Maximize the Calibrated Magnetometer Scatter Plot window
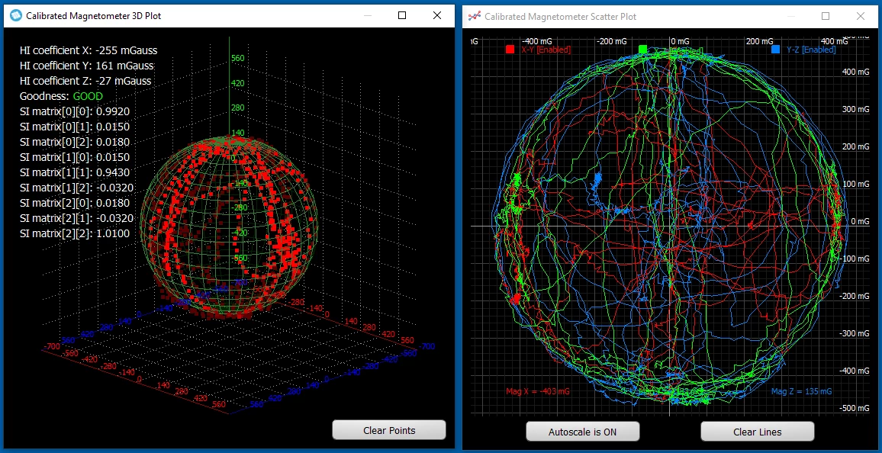Image resolution: width=882 pixels, height=453 pixels. coord(826,16)
